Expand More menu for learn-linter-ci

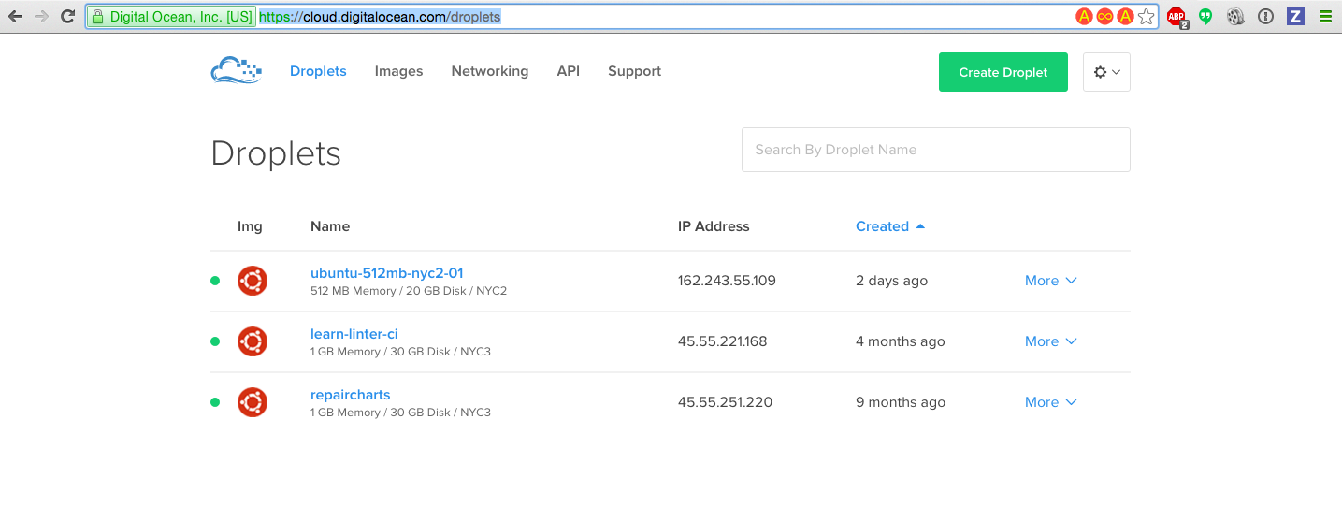pyautogui.click(x=1051, y=341)
